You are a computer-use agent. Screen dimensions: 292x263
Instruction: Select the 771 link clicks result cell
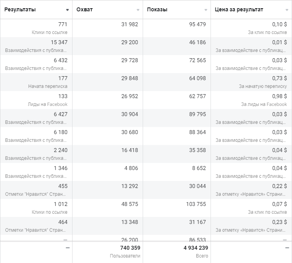point(36,28)
